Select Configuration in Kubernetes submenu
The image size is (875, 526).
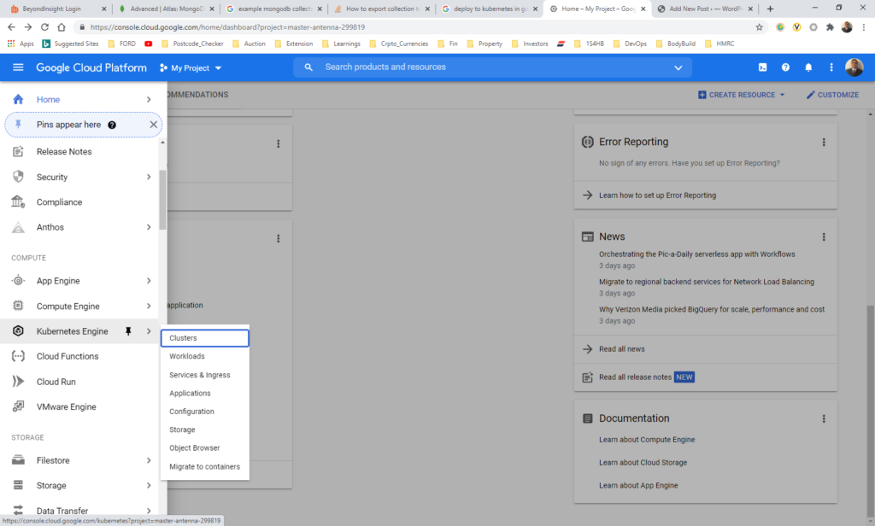pos(205,412)
